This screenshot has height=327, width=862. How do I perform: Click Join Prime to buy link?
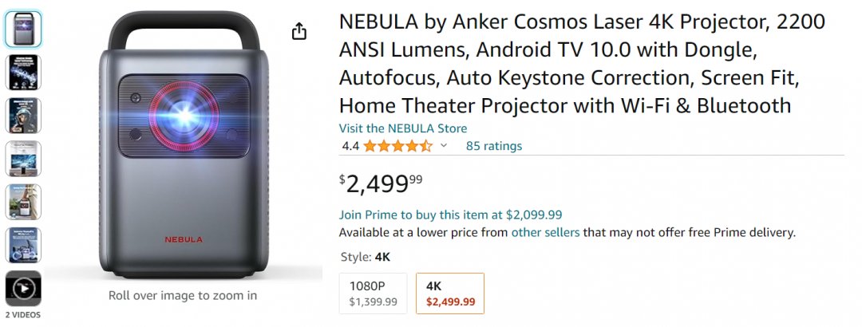450,215
